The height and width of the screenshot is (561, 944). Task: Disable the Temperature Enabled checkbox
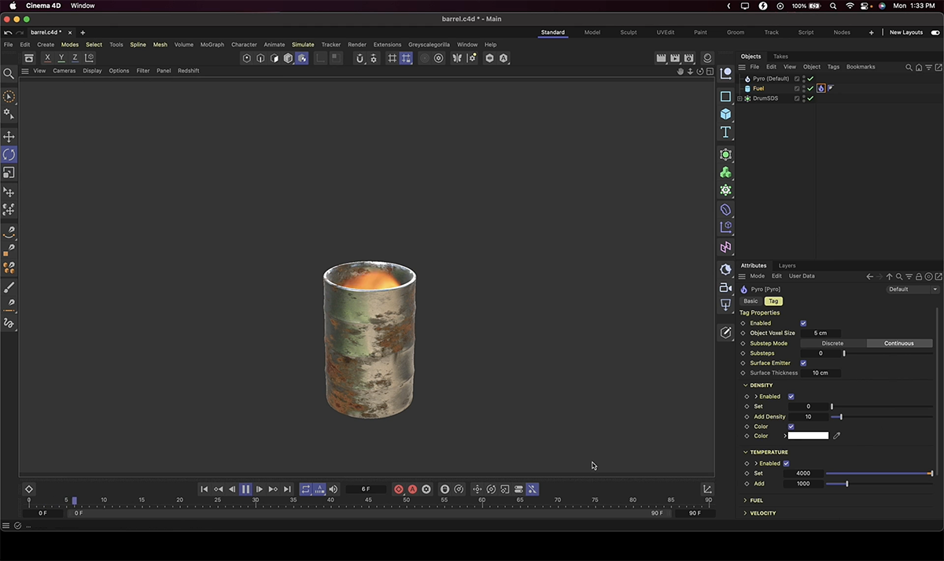786,463
